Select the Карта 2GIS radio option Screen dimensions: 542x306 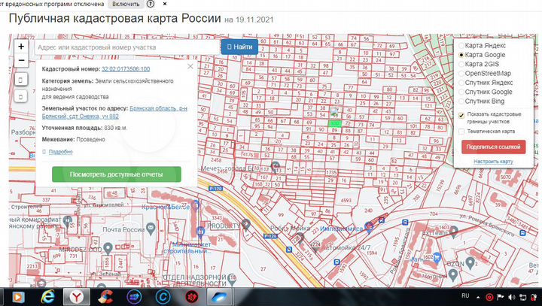(461, 64)
